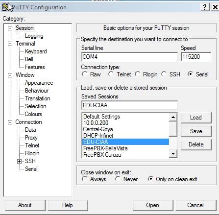This screenshot has height=215, width=219.
Task: Click the Help button
Action: (68, 205)
